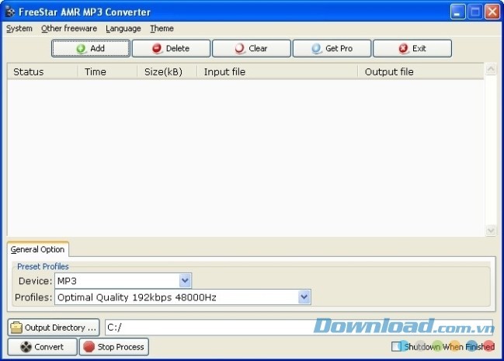
Task: Click the Output file column header
Action: 421,71
